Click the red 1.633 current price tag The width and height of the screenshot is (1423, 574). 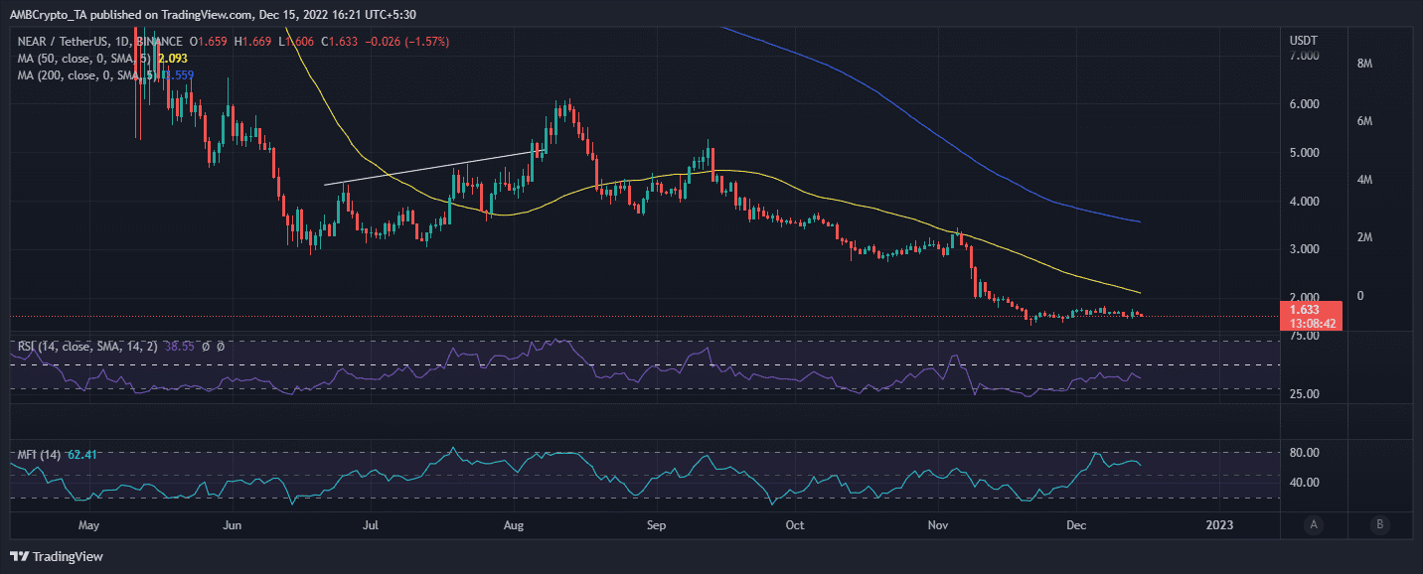(x=1306, y=309)
